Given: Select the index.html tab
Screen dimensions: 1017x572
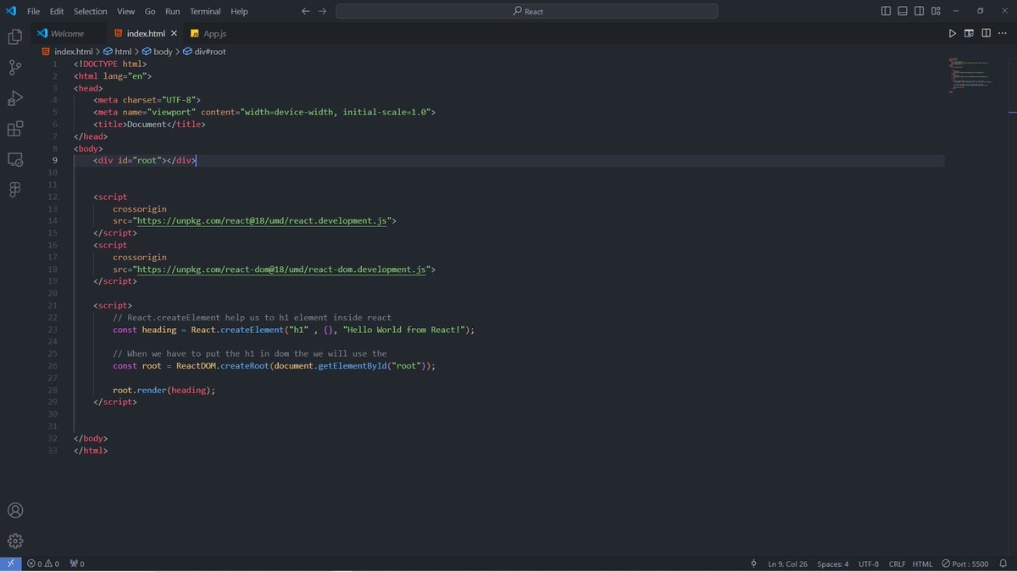Looking at the screenshot, I should pyautogui.click(x=146, y=33).
